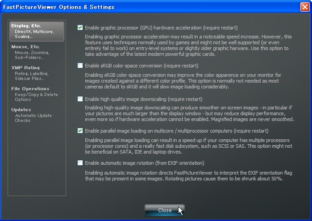This screenshot has height=221, width=312.
Task: Click the high quality image downscaling label
Action: coord(144,99)
